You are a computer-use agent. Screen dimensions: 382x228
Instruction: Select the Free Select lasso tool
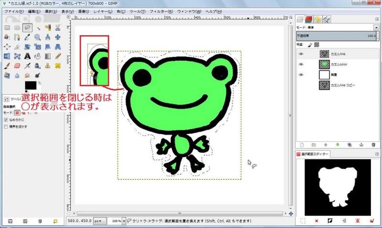coord(27,28)
